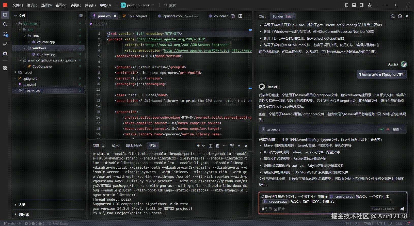Switch to the Builder tab
The width and height of the screenshot is (414, 226).
point(282,16)
